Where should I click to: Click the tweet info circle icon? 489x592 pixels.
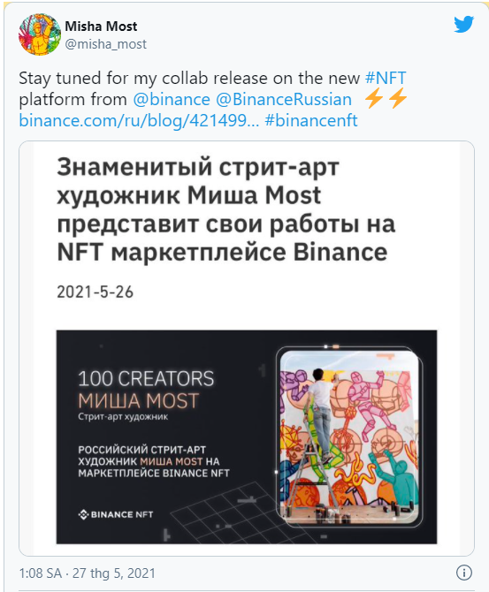pyautogui.click(x=463, y=573)
